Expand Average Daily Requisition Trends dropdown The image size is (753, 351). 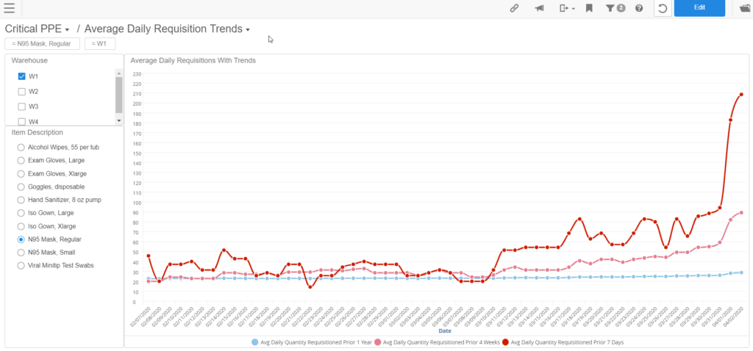coord(248,29)
